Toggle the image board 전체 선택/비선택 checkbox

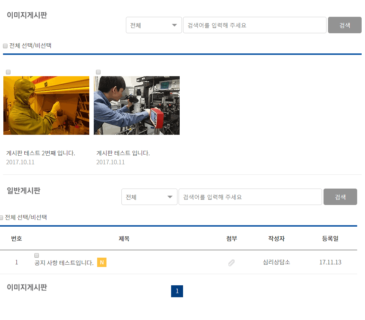click(5, 46)
